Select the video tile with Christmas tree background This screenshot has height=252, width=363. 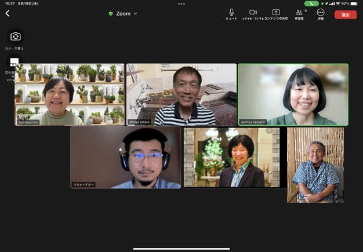coord(231,158)
